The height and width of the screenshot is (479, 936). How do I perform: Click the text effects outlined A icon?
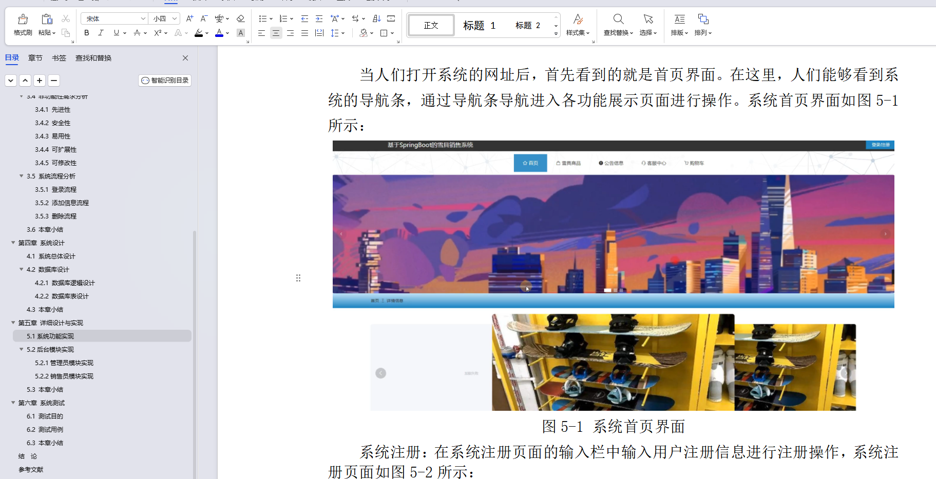pos(178,33)
